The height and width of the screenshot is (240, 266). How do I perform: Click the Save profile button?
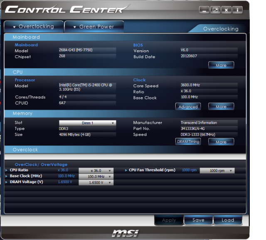[198, 220]
